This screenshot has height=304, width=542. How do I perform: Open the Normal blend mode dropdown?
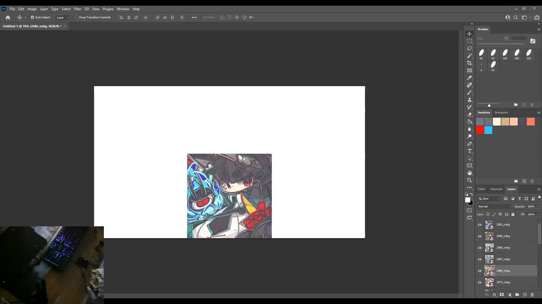click(495, 206)
